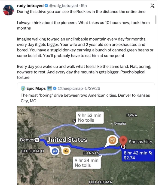Select the red Kansas City destination pin
Viewport: 159px width, 185px height.
[123, 141]
